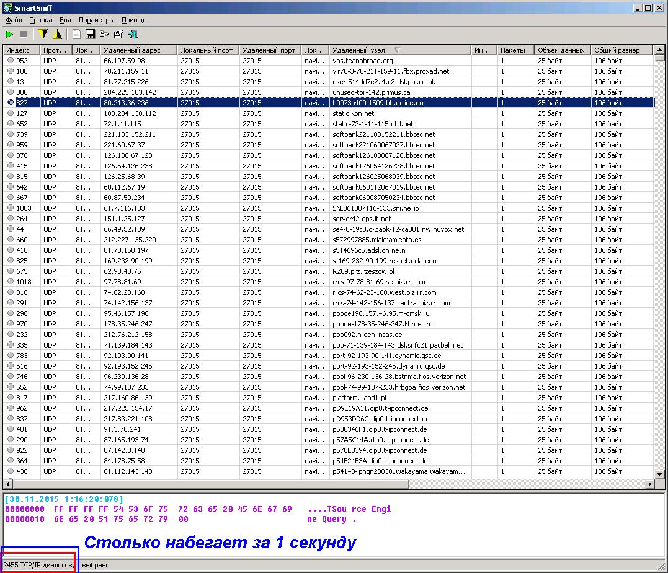Select row with host pppoe190.157.46.95.m-omsk.ru

coord(329,313)
